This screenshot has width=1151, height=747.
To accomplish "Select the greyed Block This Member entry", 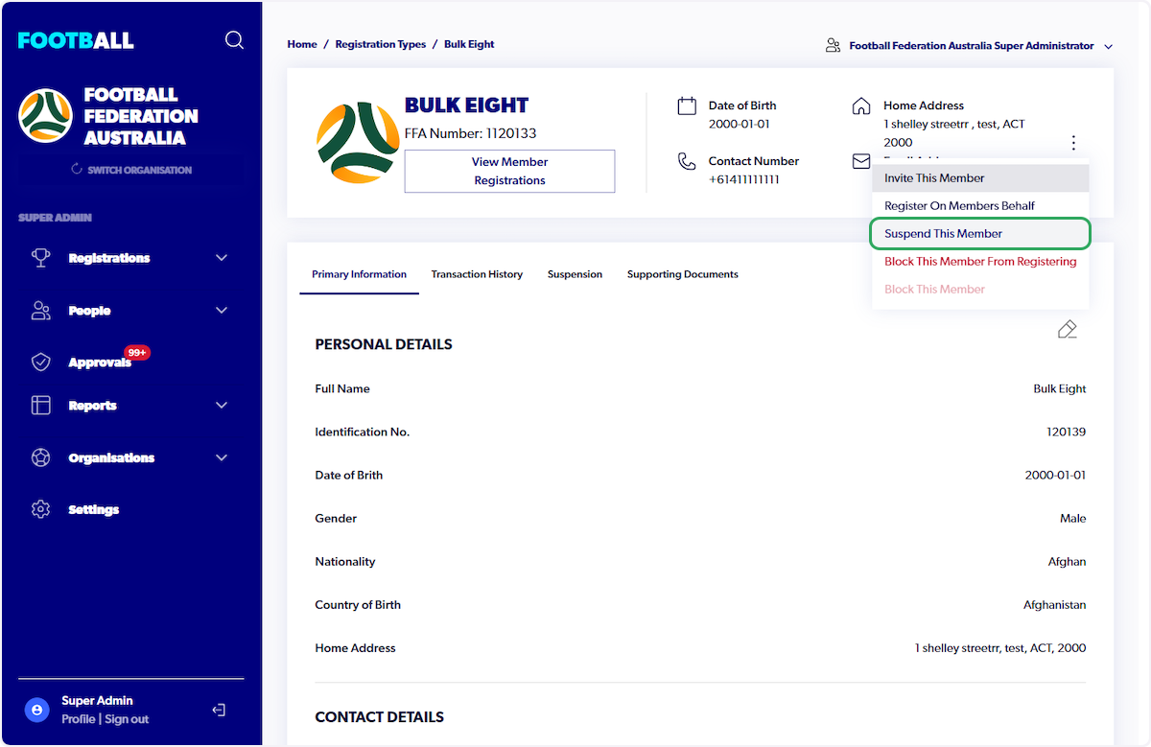I will [x=980, y=290].
